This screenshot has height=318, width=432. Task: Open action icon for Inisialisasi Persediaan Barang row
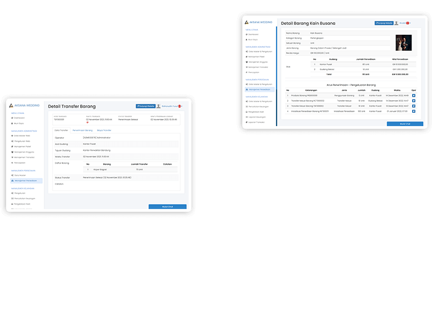414,111
